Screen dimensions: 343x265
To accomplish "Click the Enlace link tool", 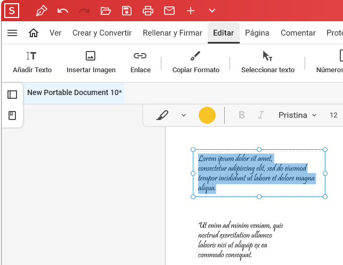I will click(x=141, y=62).
